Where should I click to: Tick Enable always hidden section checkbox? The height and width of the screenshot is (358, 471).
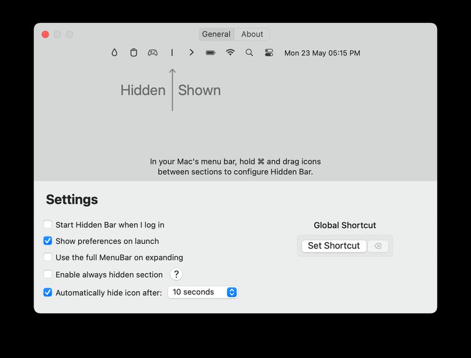(x=48, y=274)
